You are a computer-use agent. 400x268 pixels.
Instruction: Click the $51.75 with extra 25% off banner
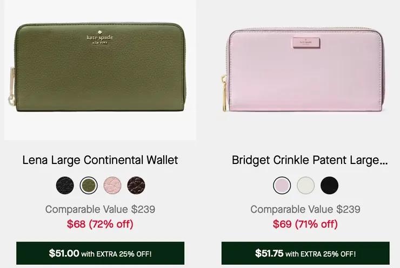(305, 253)
